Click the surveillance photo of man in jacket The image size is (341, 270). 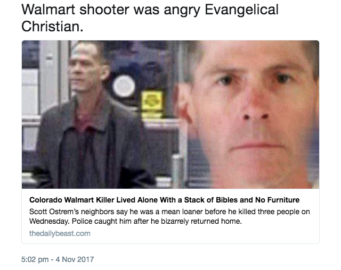pyautogui.click(x=96, y=114)
